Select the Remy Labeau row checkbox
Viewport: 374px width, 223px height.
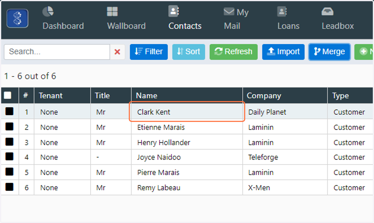click(x=9, y=187)
